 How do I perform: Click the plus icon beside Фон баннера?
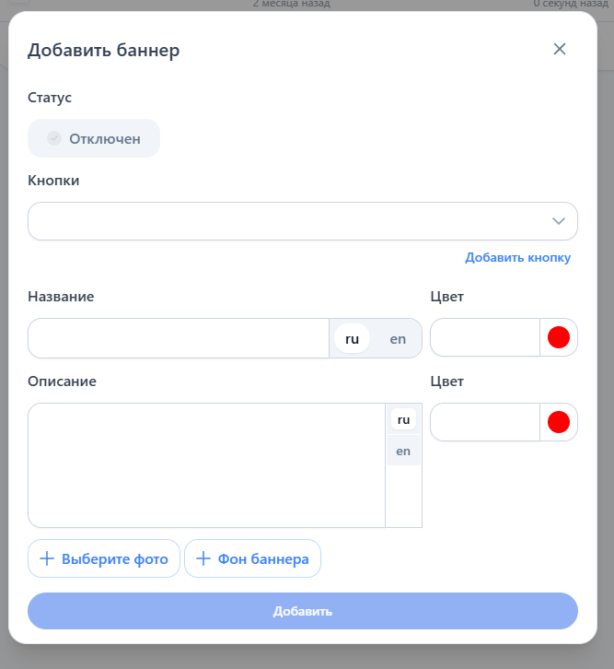(x=203, y=558)
